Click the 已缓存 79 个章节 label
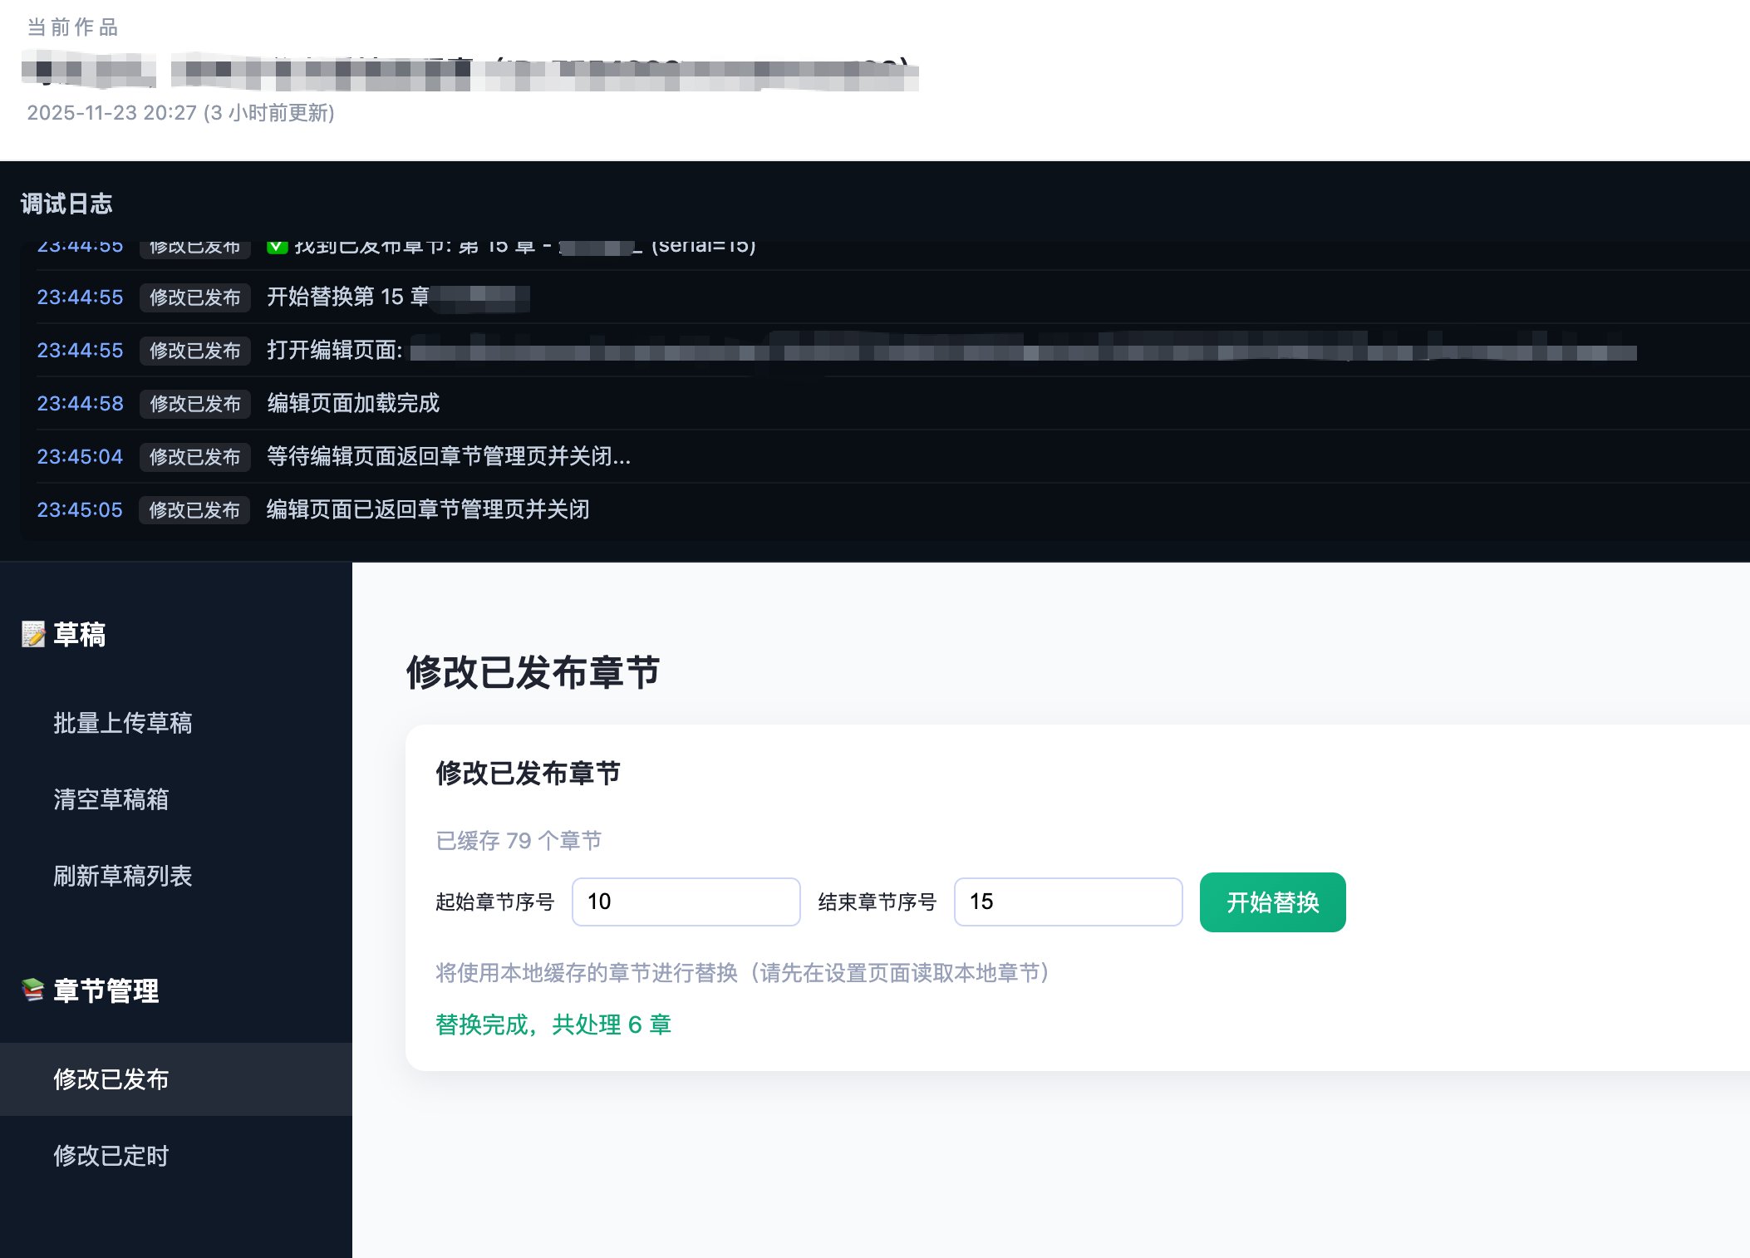This screenshot has width=1750, height=1258. [518, 840]
